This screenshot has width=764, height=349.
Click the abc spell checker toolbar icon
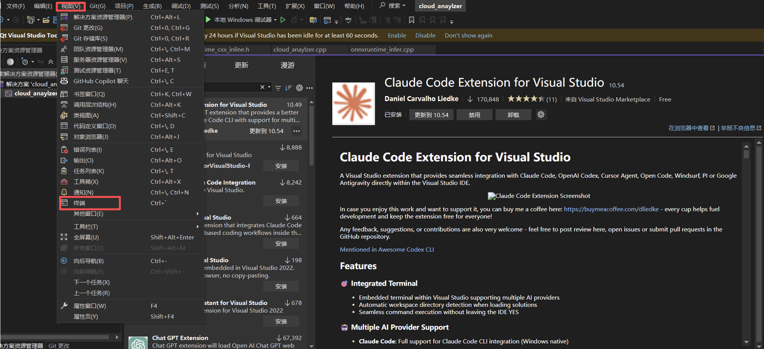(349, 20)
